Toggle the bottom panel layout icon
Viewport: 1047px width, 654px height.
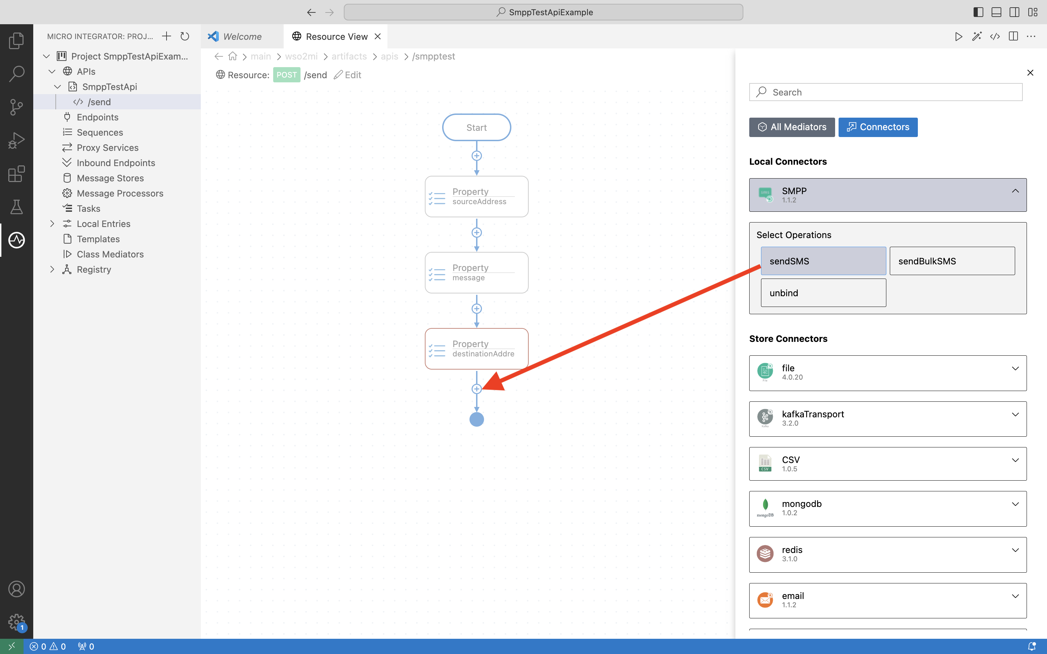point(996,12)
